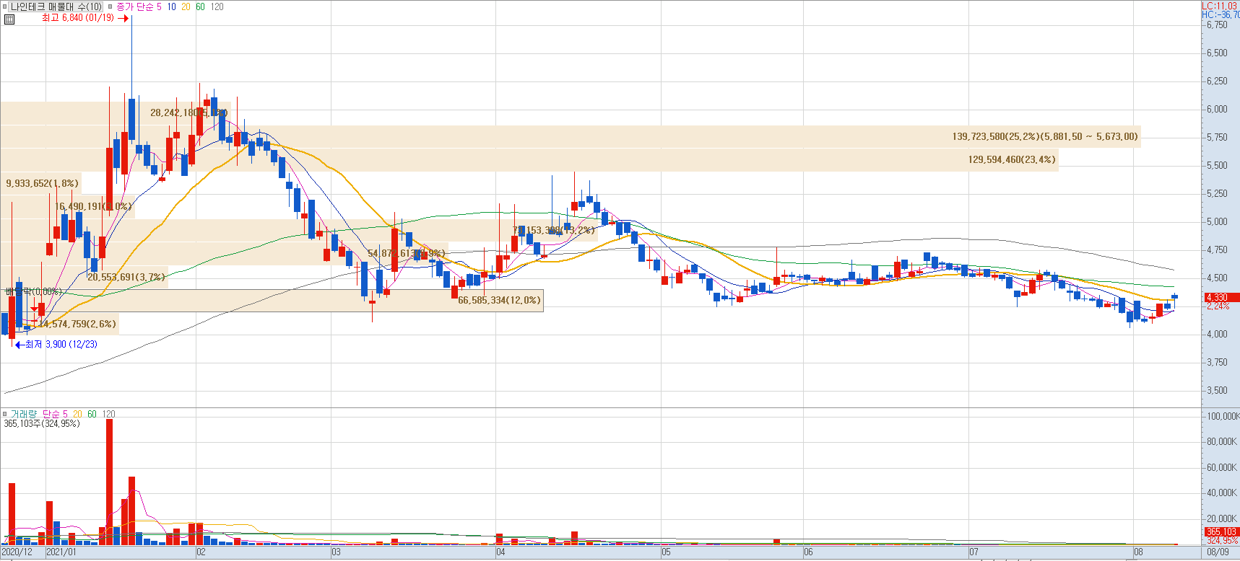Click the 02 month label on date axis
The image size is (1240, 561).
point(201,552)
